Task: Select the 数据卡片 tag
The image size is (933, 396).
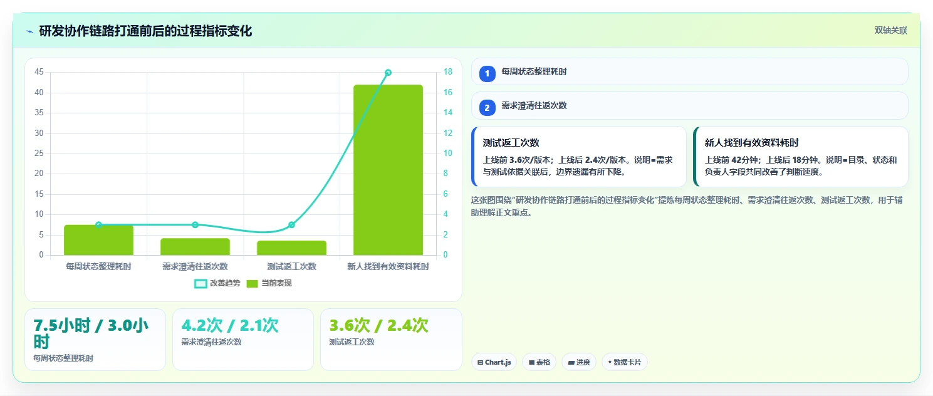Action: tap(625, 362)
